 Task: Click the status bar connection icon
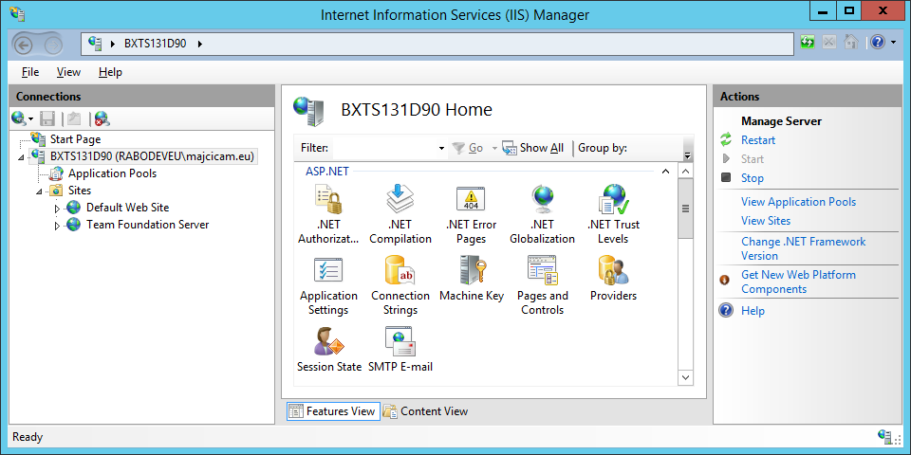[x=885, y=437]
